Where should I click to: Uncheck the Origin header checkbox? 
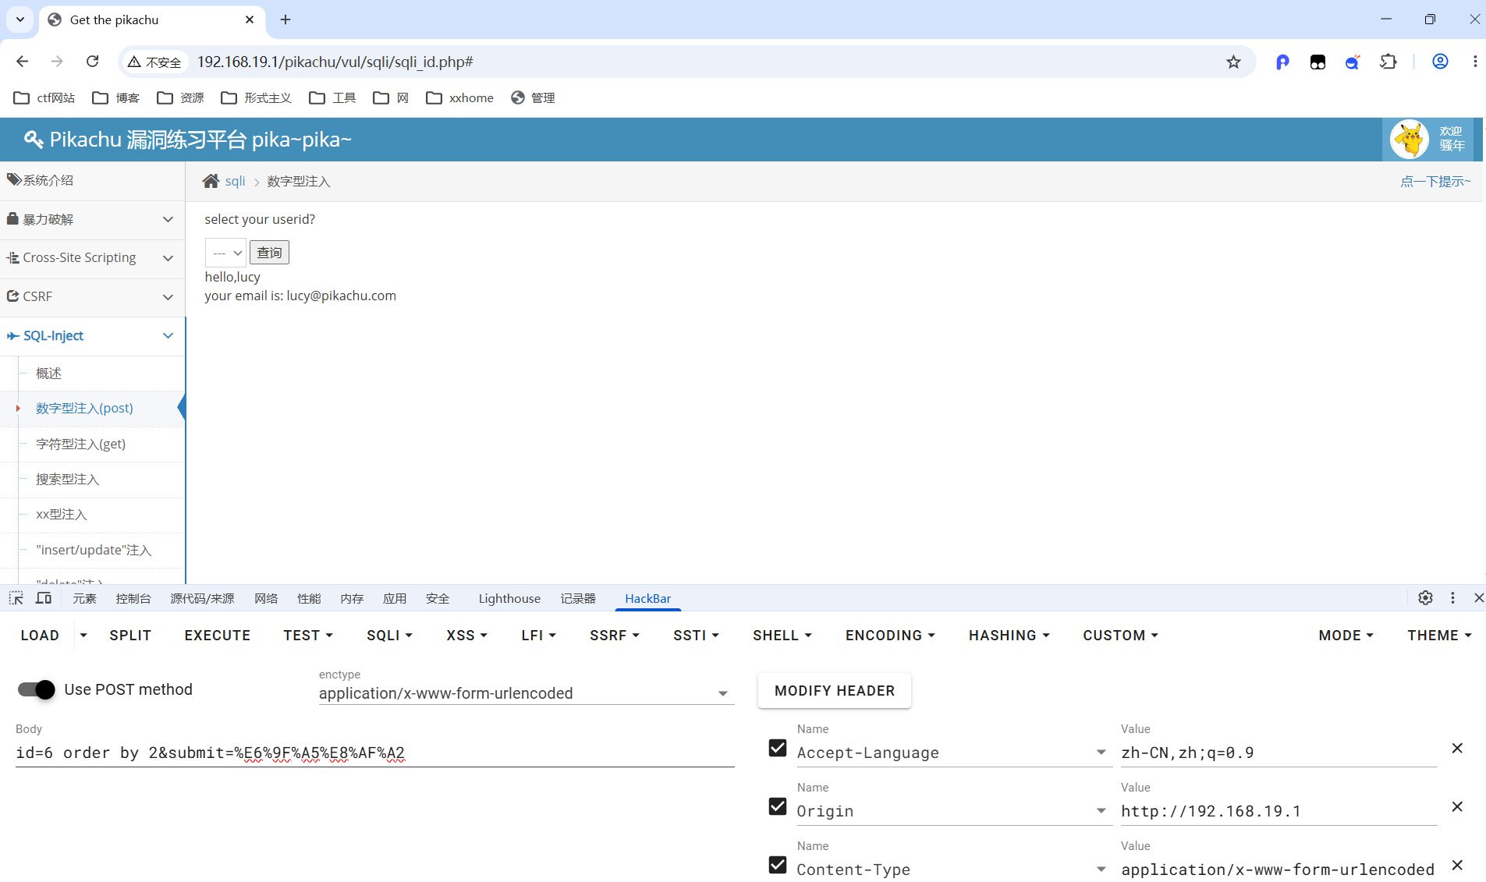(778, 806)
